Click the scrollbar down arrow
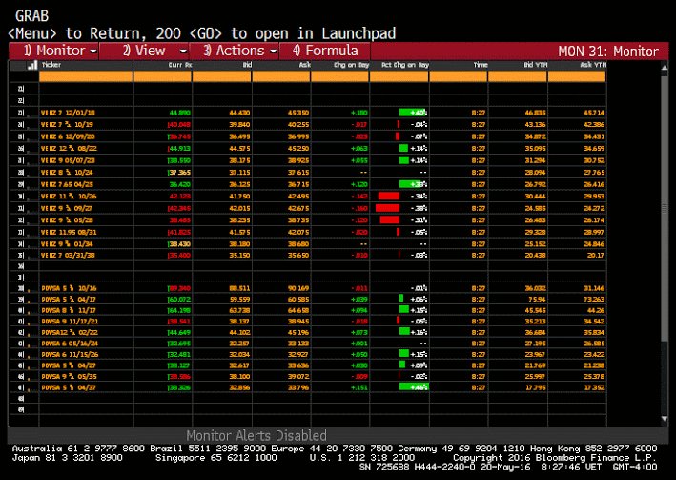676x480 pixels. [665, 419]
